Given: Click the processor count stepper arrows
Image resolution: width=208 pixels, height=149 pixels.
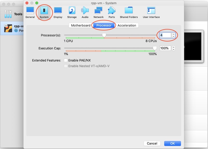Looking at the screenshot, I should (x=173, y=35).
